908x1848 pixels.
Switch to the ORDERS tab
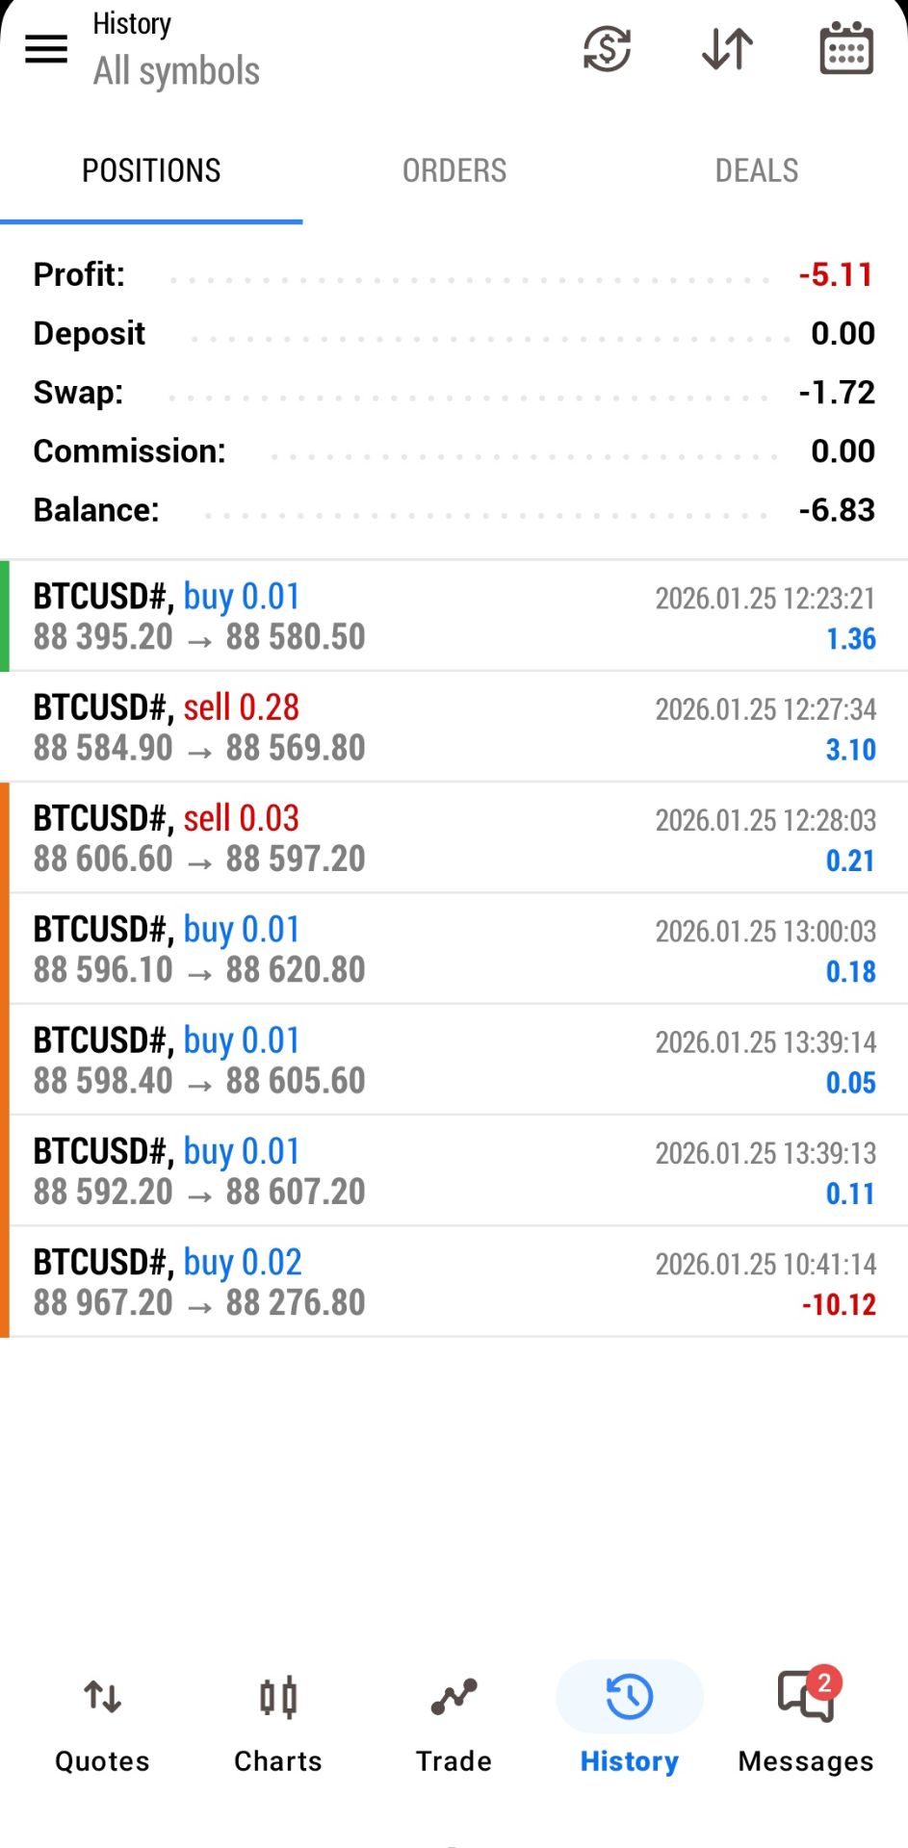[x=454, y=170]
